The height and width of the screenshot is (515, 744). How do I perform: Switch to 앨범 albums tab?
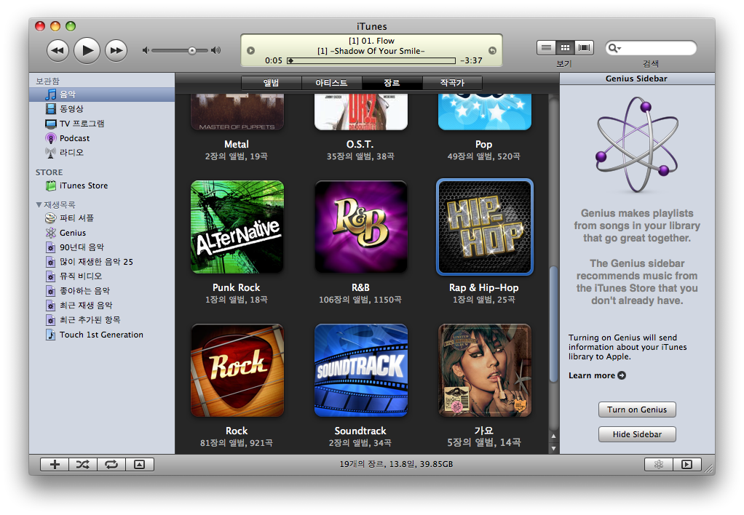pos(272,83)
